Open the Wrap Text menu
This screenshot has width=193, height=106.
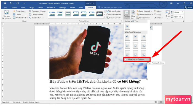(x=133, y=15)
